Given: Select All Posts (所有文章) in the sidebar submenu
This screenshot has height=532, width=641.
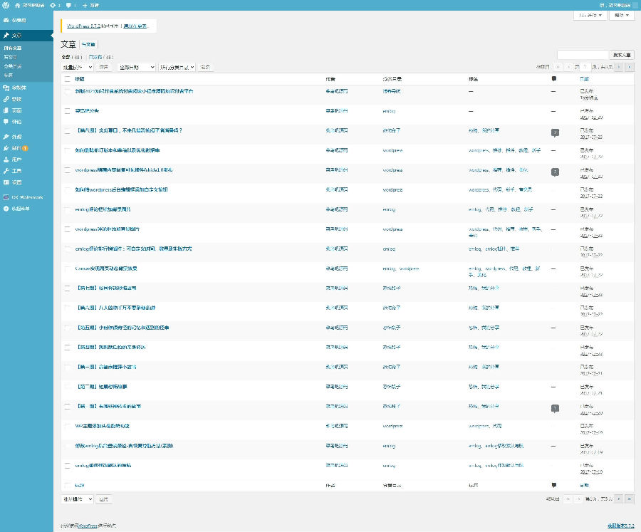Looking at the screenshot, I should pyautogui.click(x=13, y=48).
